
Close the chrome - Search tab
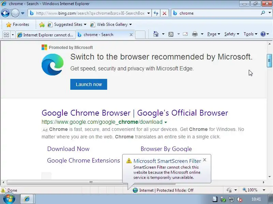131,35
